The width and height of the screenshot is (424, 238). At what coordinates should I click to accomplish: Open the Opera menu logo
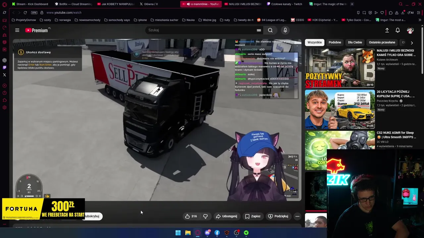pyautogui.click(x=4, y=4)
